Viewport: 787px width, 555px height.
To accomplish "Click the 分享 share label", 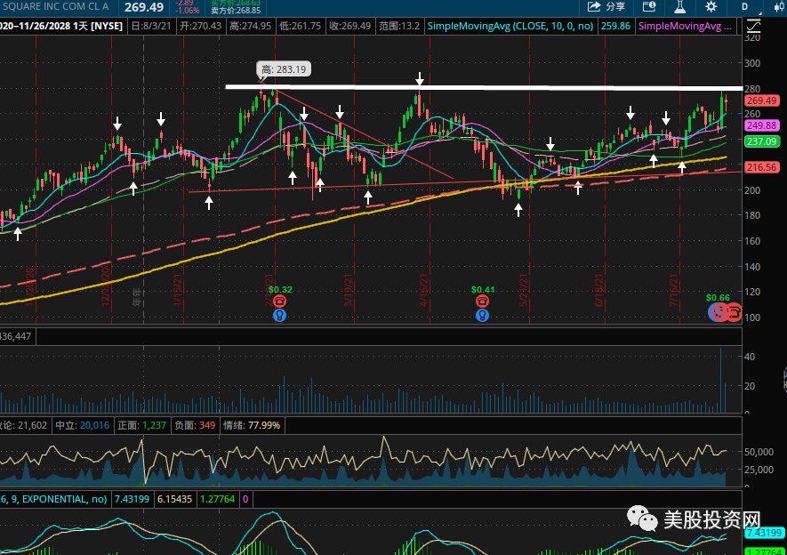I will pyautogui.click(x=615, y=6).
